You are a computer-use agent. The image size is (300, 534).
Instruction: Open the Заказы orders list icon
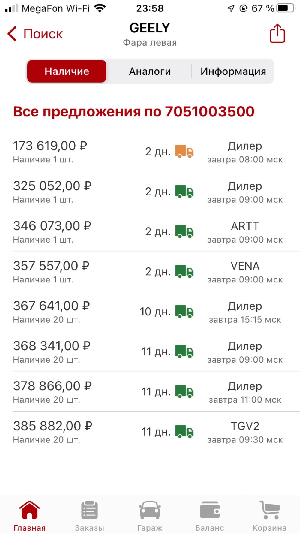click(89, 510)
